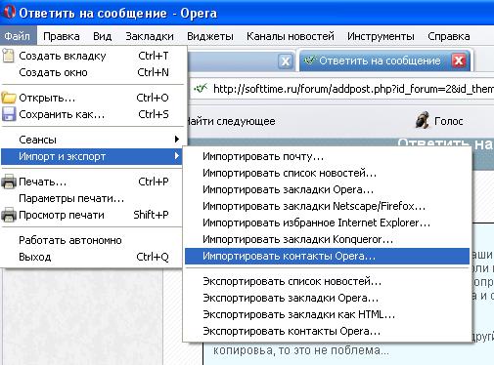Click the printer icon beside Печать
The height and width of the screenshot is (365, 494).
point(9,182)
